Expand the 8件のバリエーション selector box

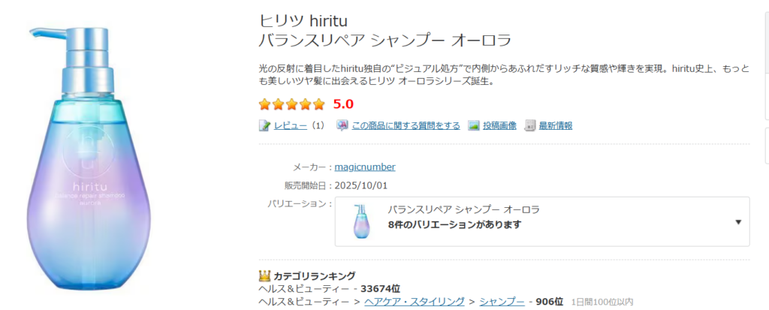(x=541, y=221)
